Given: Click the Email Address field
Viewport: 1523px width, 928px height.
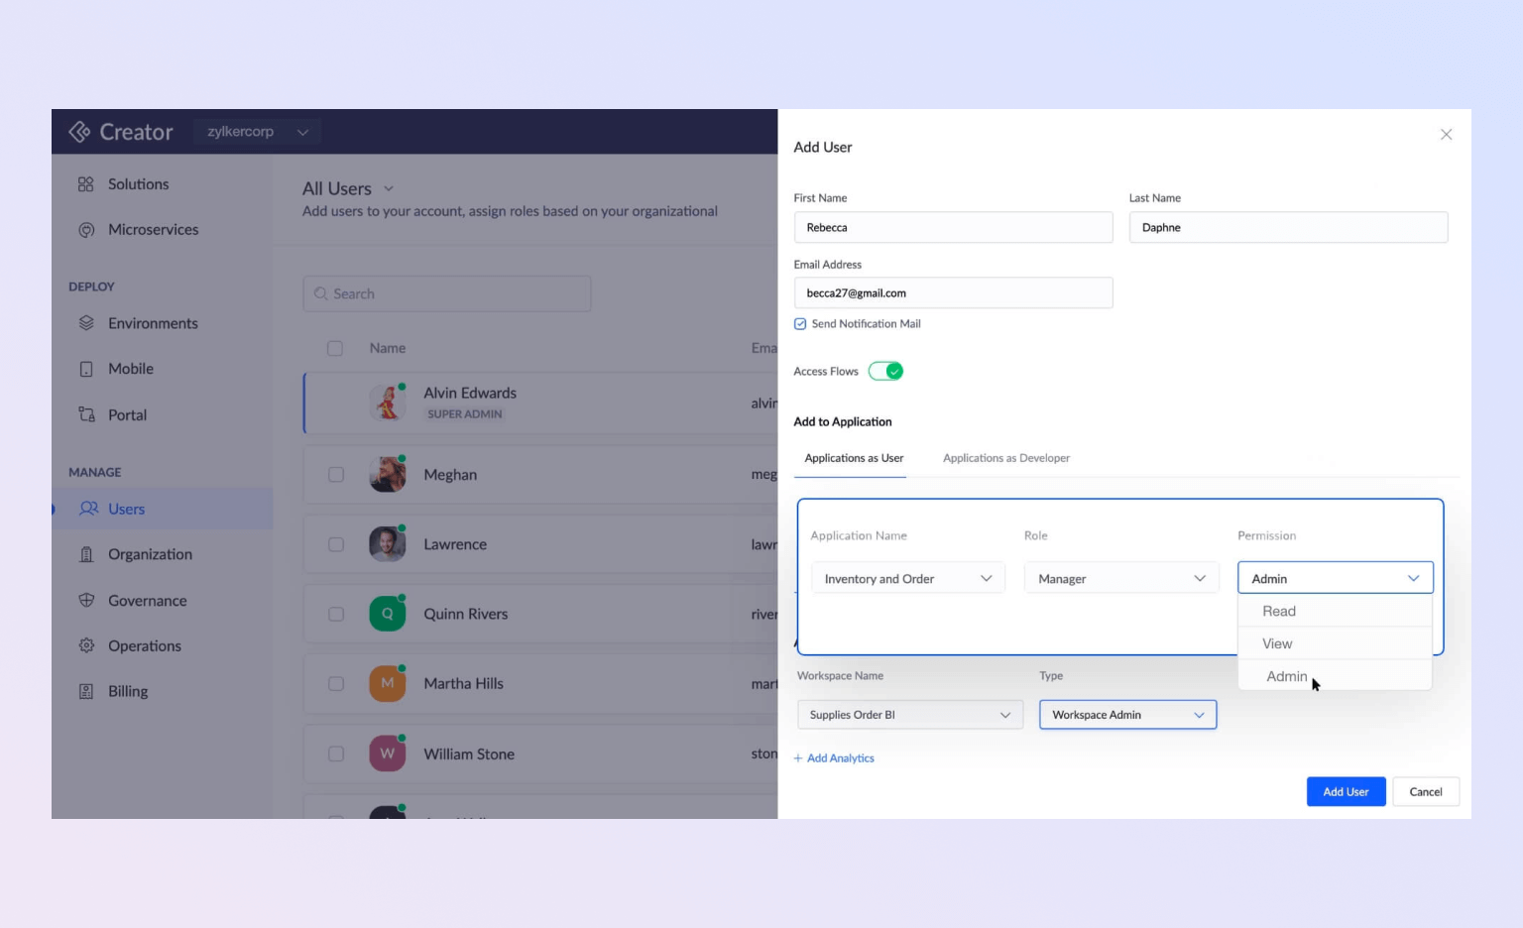Looking at the screenshot, I should click(953, 292).
